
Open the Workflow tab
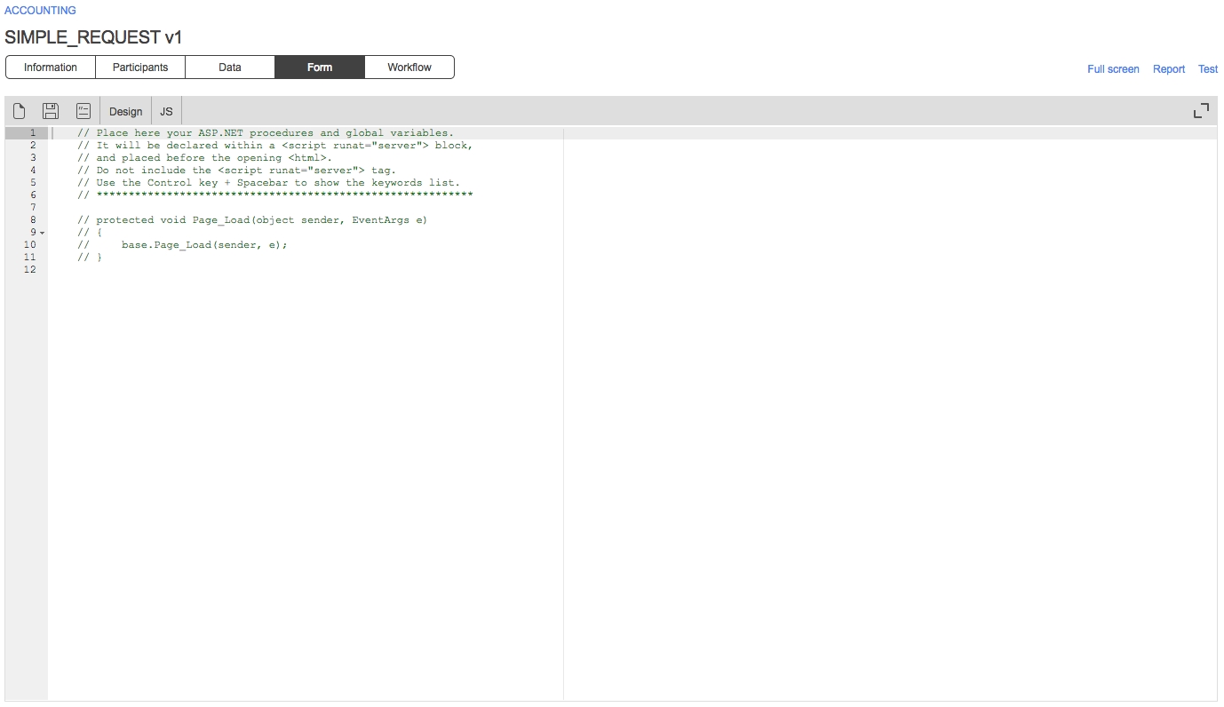[409, 68]
